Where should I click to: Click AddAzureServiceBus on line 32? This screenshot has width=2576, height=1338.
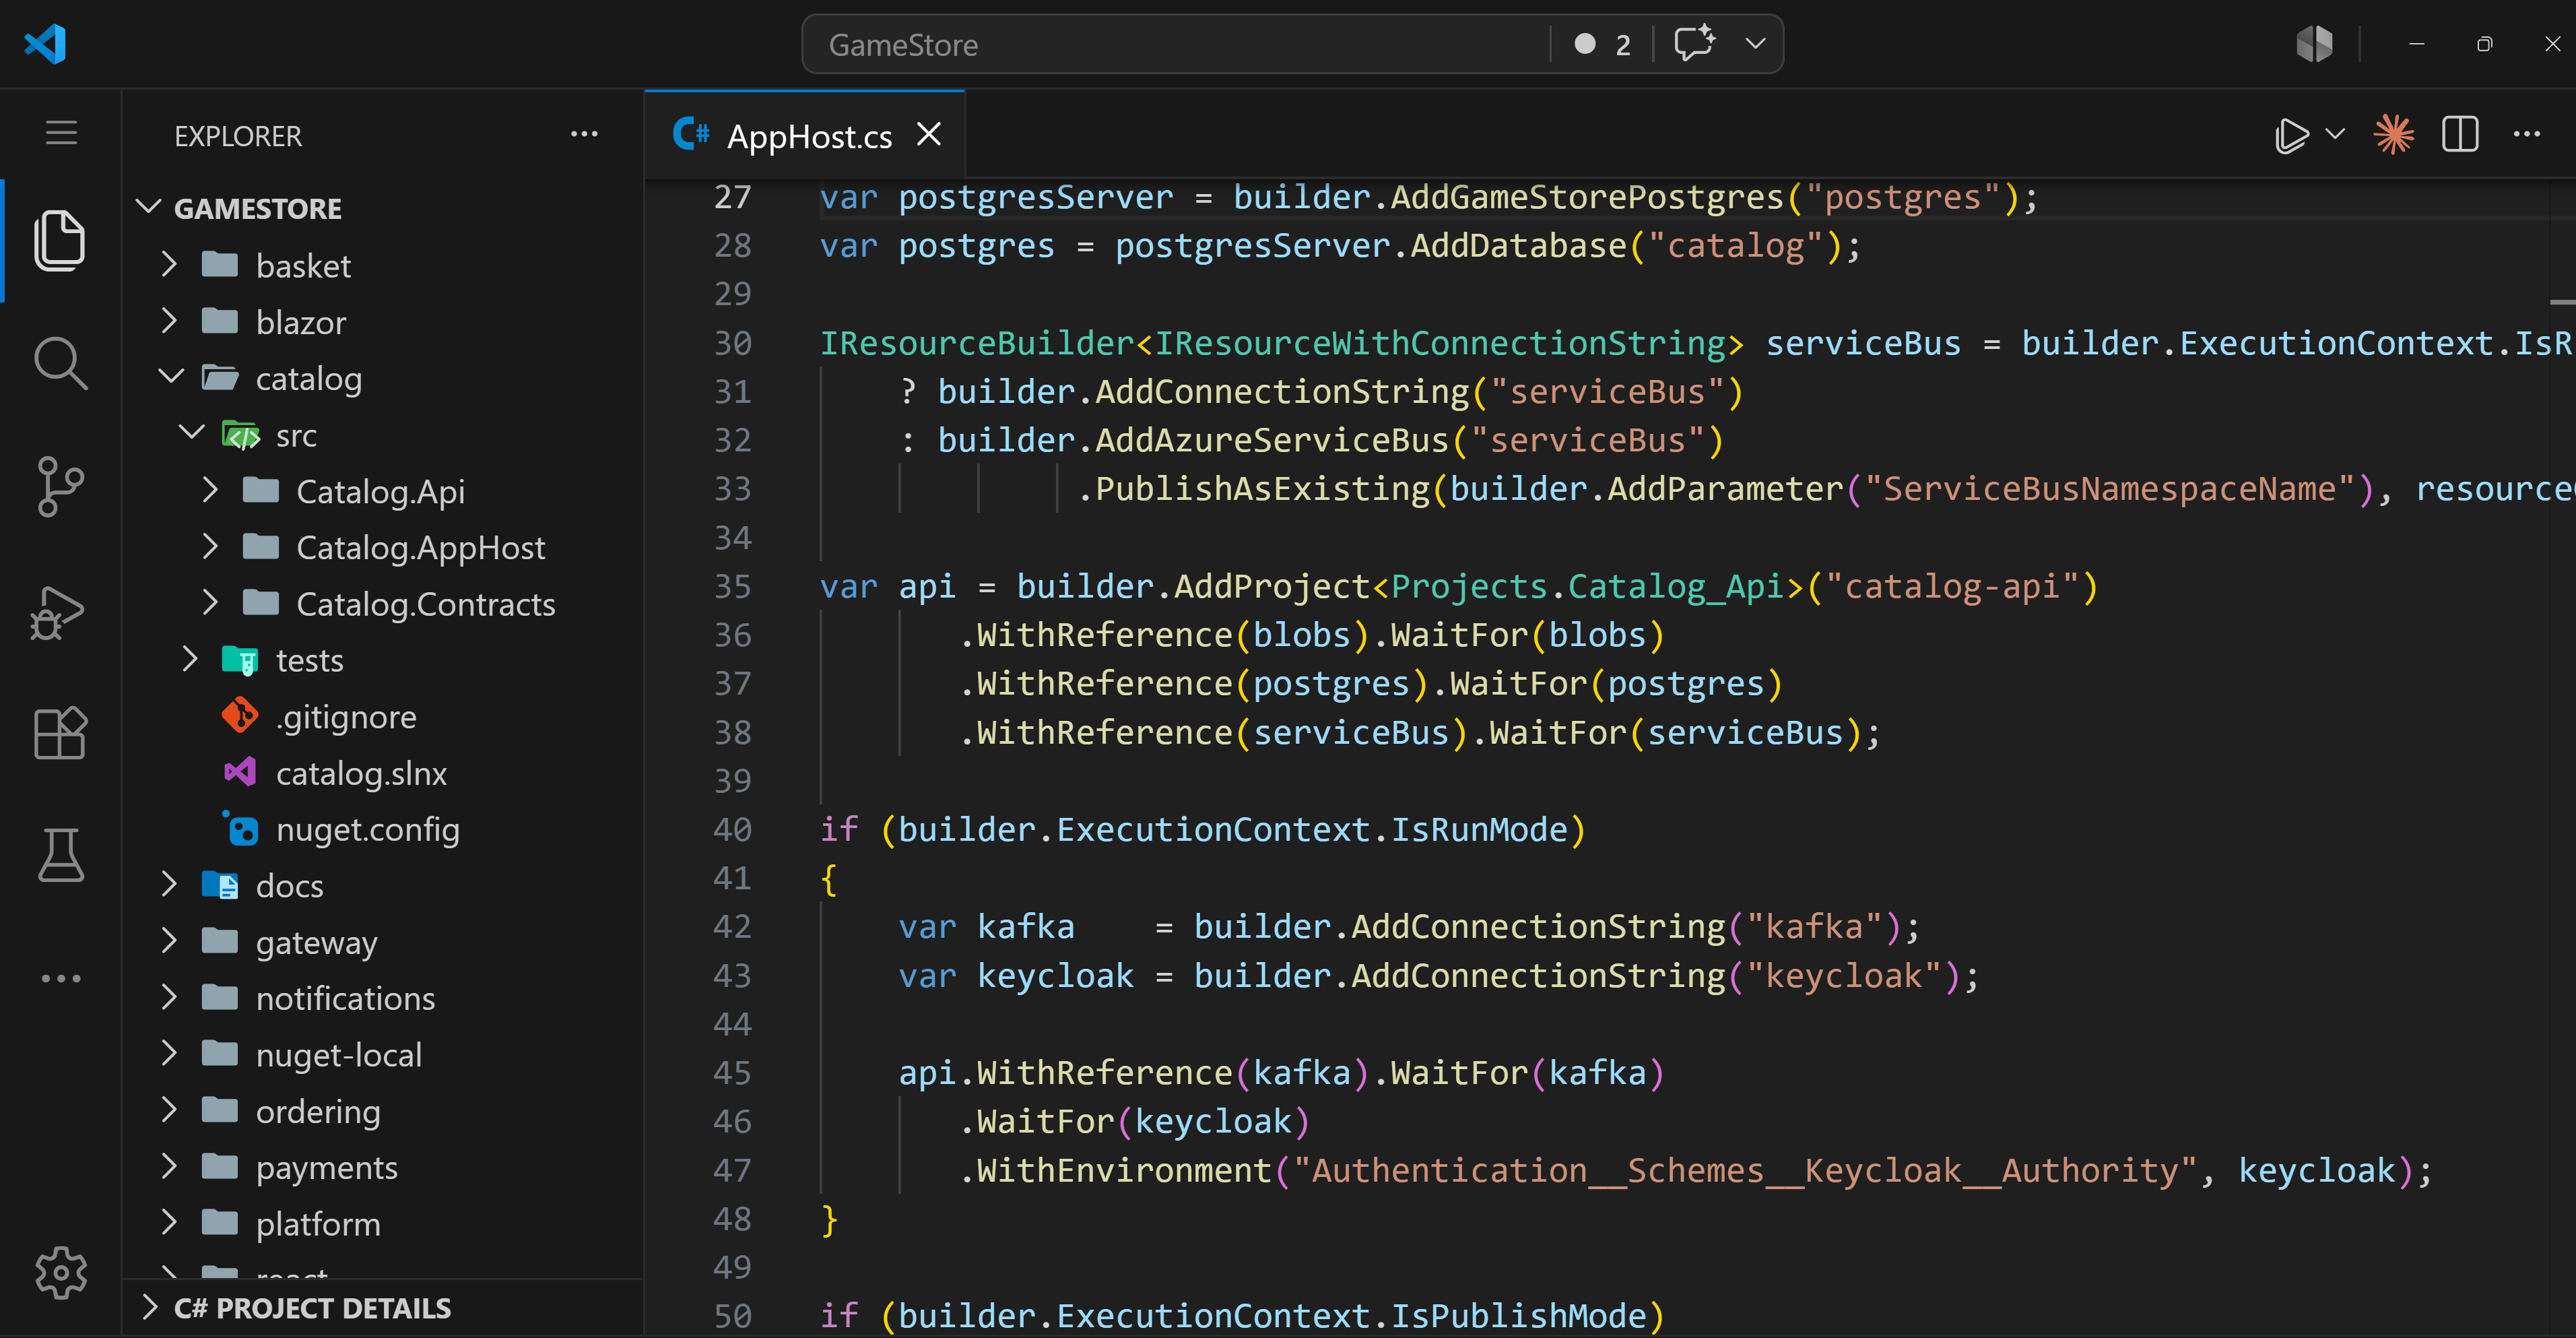pyautogui.click(x=1271, y=441)
